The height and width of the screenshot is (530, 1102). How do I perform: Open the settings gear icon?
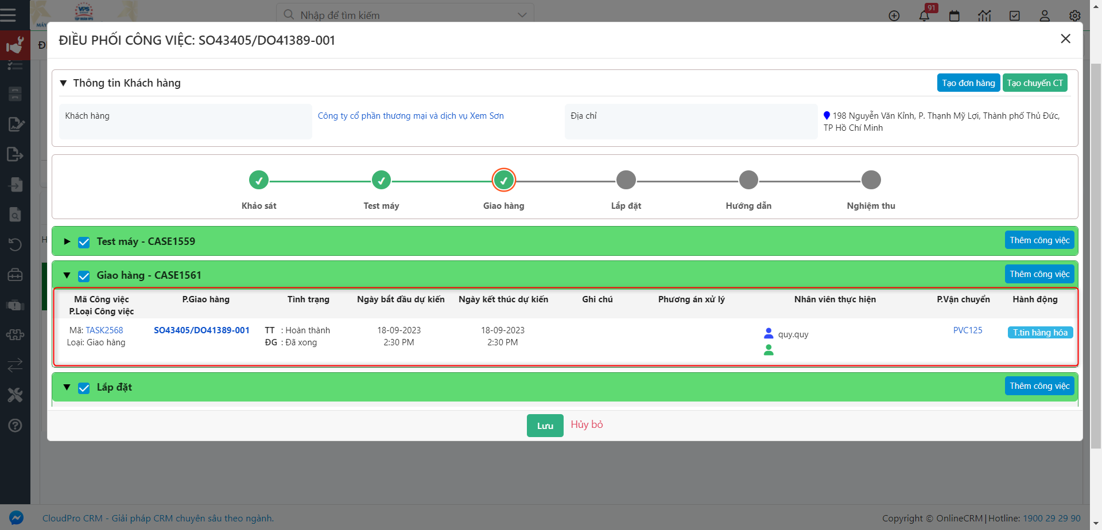point(1075,16)
